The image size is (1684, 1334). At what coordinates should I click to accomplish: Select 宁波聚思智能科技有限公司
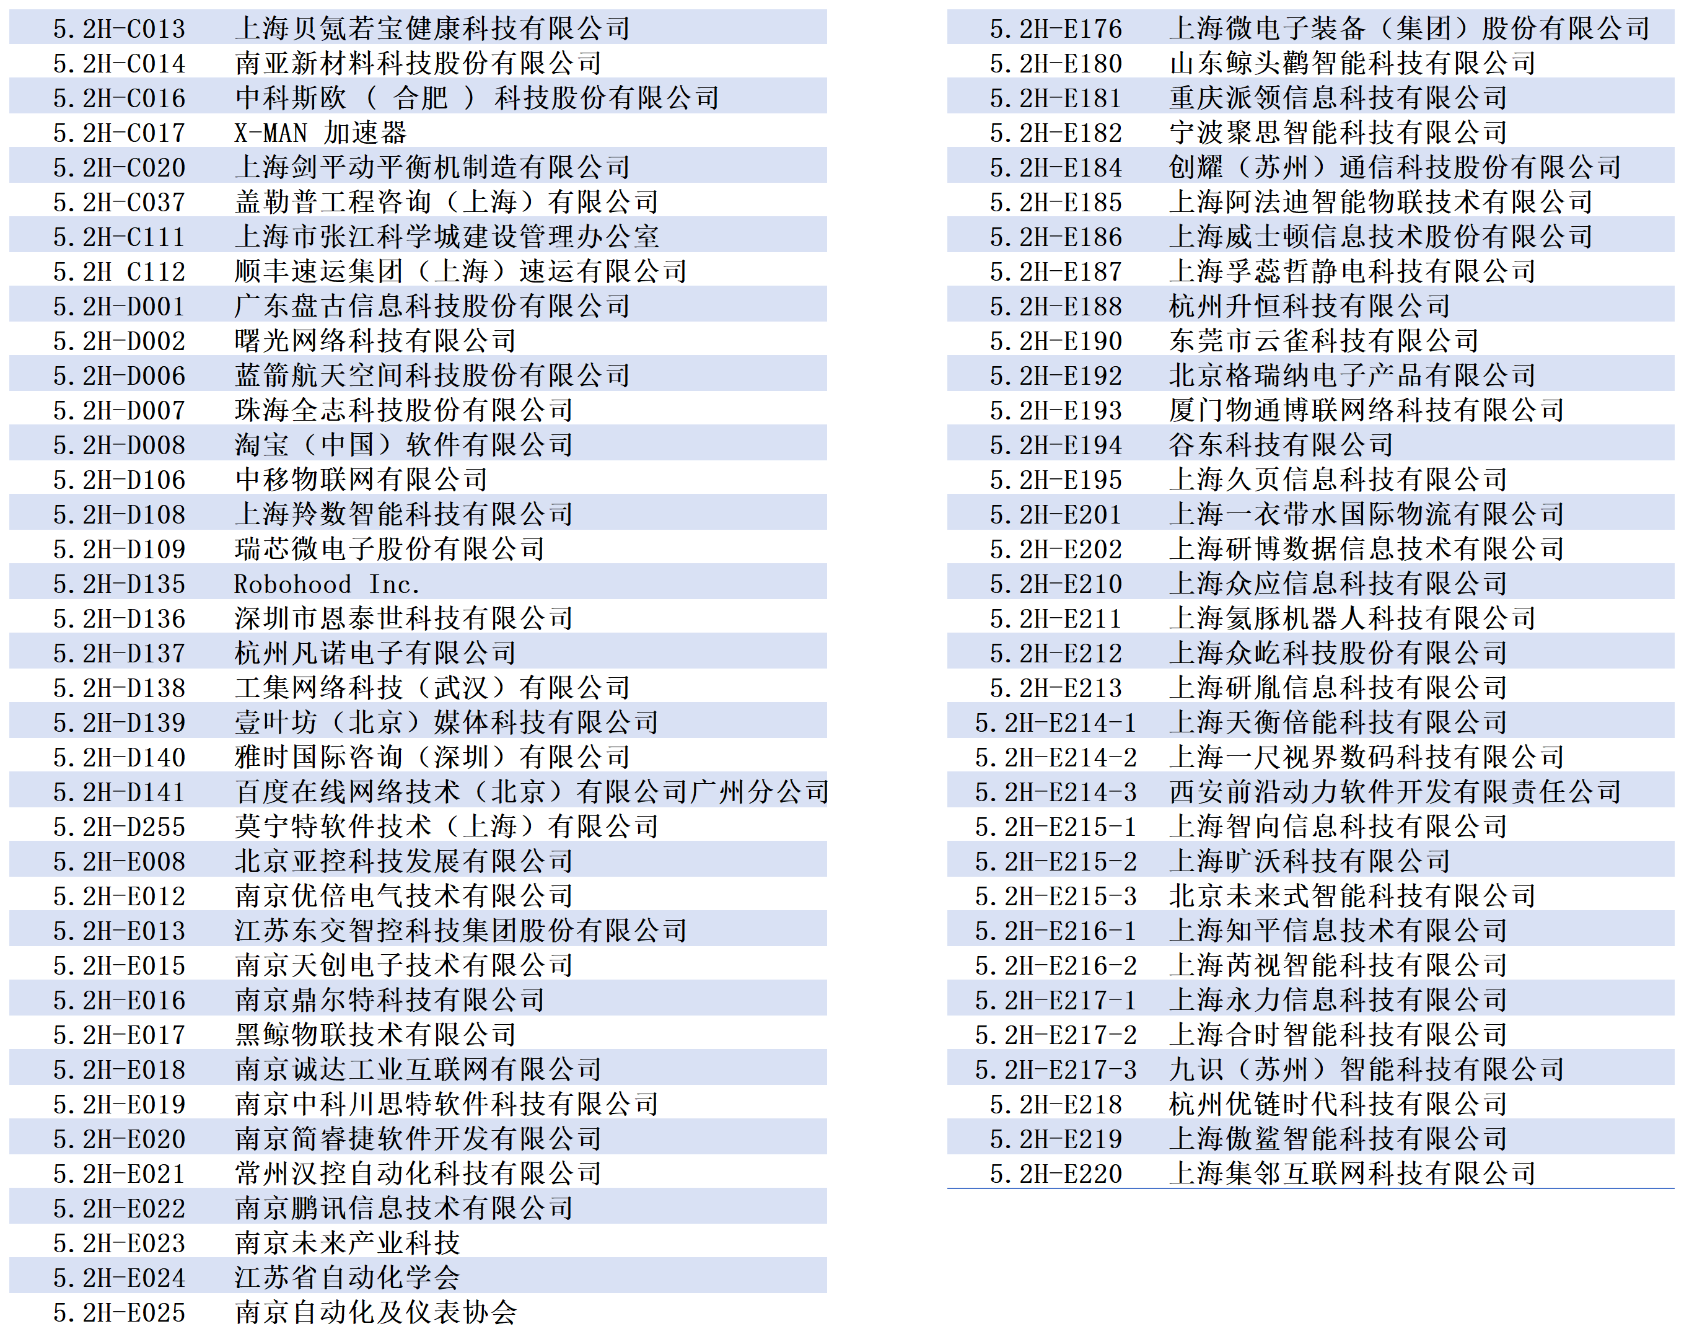click(x=1338, y=133)
